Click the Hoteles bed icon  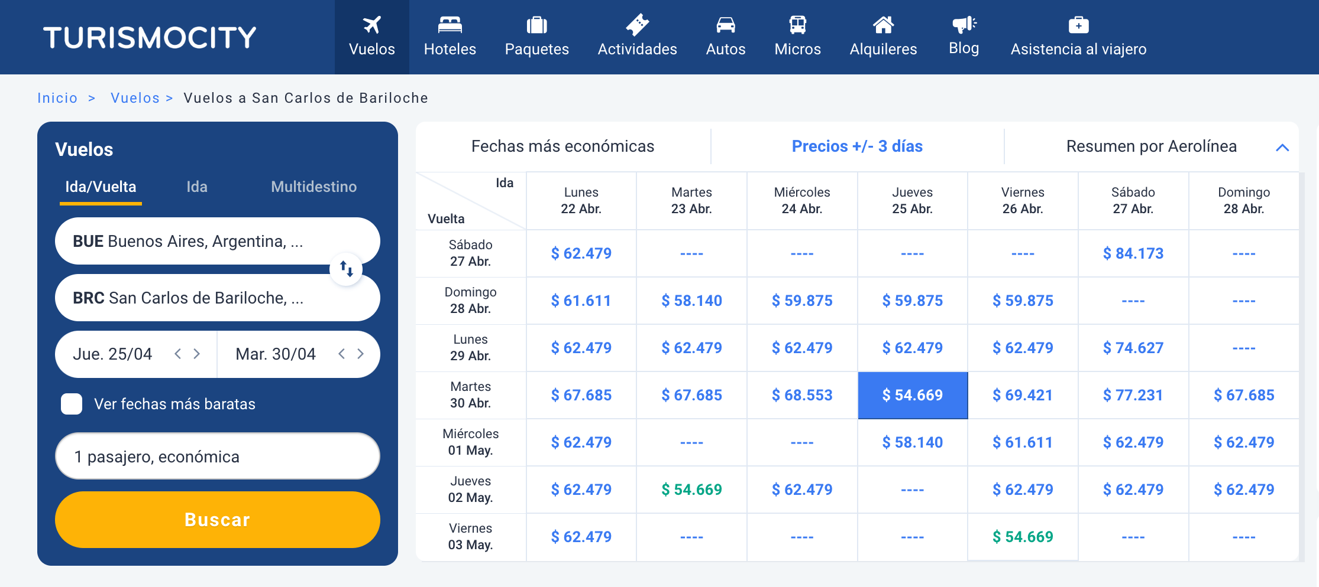(x=450, y=25)
